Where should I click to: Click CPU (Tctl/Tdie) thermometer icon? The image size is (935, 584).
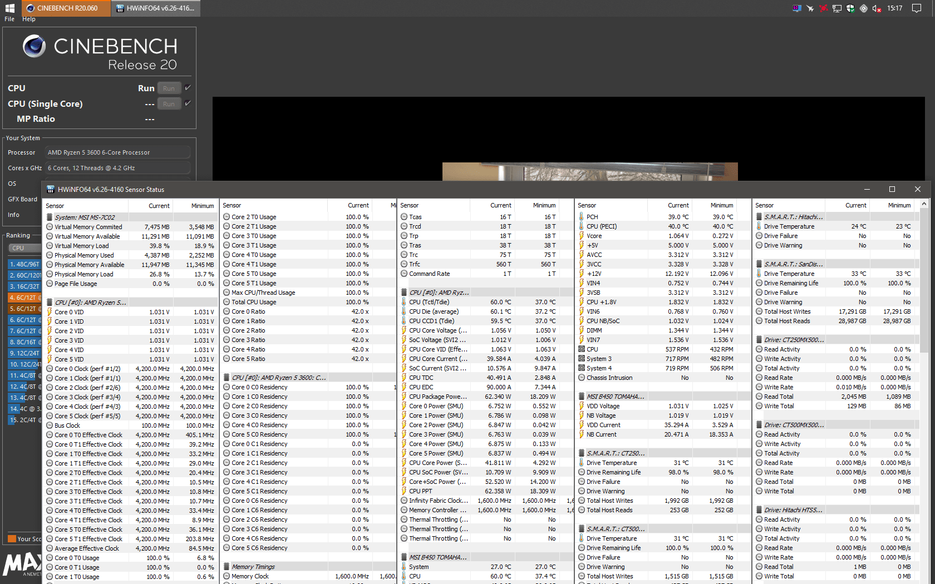coord(404,302)
